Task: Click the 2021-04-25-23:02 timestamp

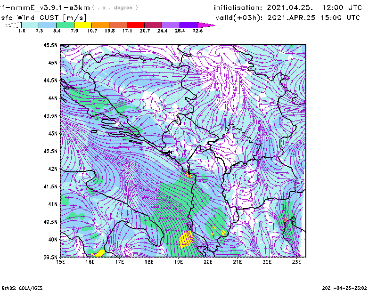Action: 344,288
